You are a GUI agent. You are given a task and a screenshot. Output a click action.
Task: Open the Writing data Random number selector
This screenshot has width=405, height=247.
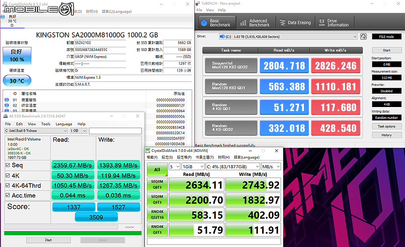[x=386, y=118]
